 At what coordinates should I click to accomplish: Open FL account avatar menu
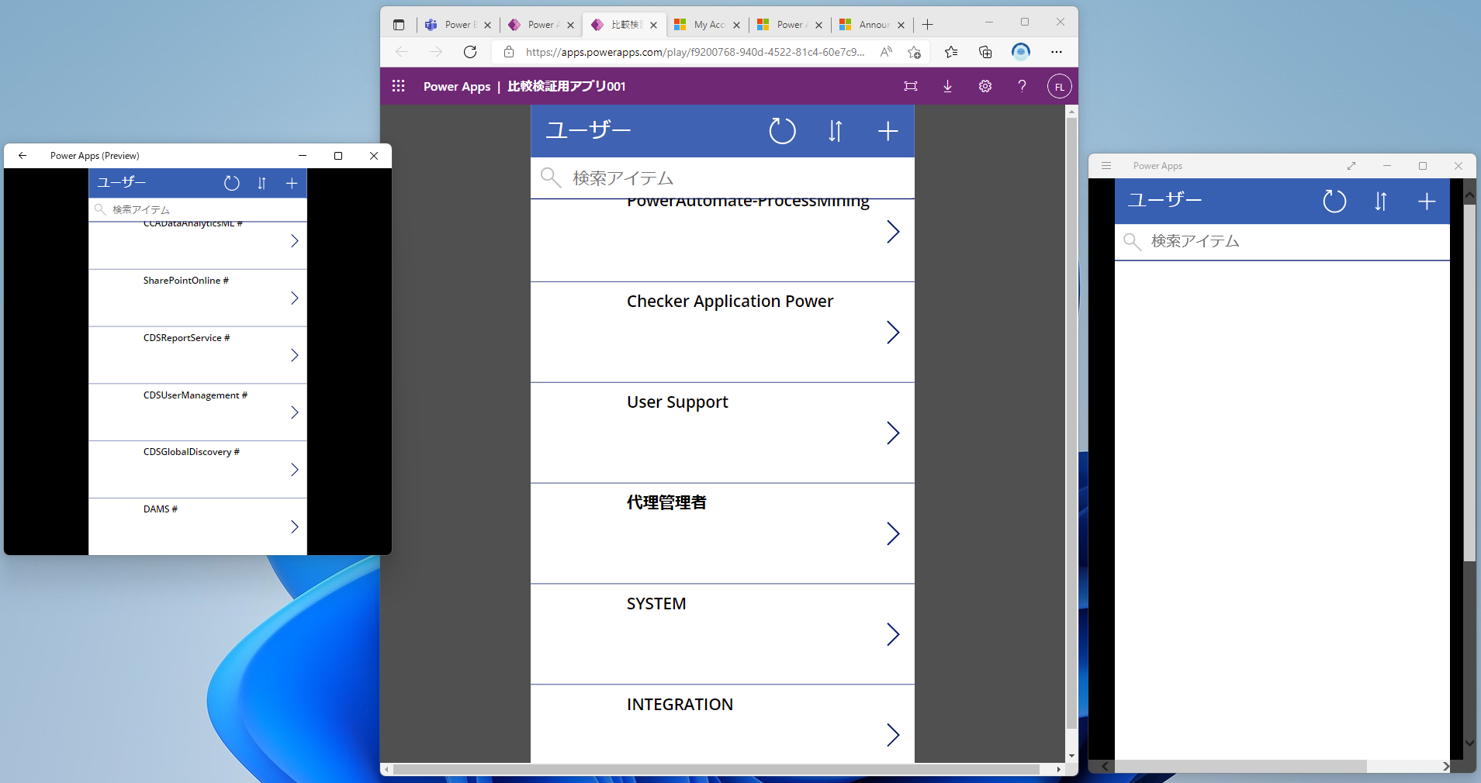pyautogui.click(x=1060, y=86)
